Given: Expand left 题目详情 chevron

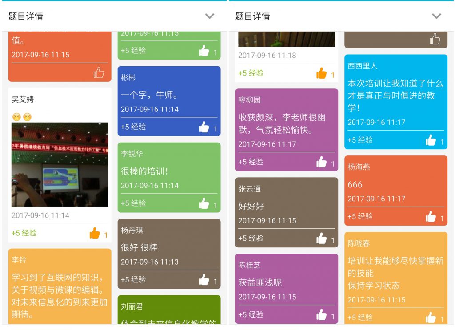Looking at the screenshot, I should pos(210,16).
